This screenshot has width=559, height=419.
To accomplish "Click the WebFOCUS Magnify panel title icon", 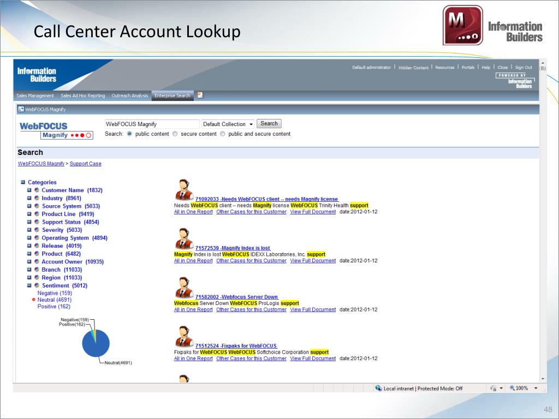I will pos(21,109).
